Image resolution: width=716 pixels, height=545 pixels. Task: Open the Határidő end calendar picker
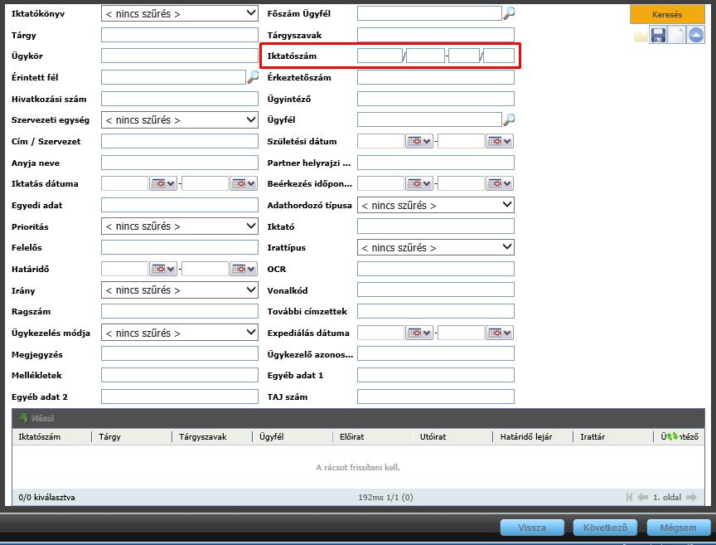pyautogui.click(x=244, y=269)
